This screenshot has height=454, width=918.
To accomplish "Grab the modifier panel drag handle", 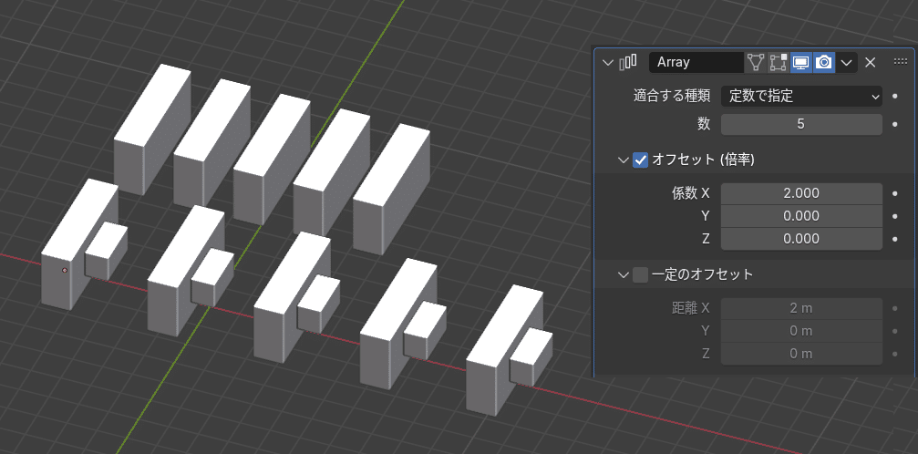I will pos(901,61).
